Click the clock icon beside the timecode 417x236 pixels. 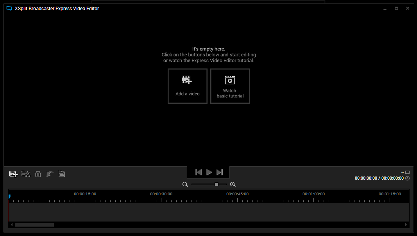tap(408, 178)
